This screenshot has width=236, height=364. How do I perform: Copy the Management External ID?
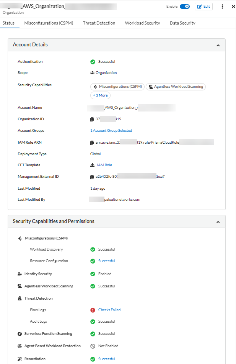tap(92, 177)
